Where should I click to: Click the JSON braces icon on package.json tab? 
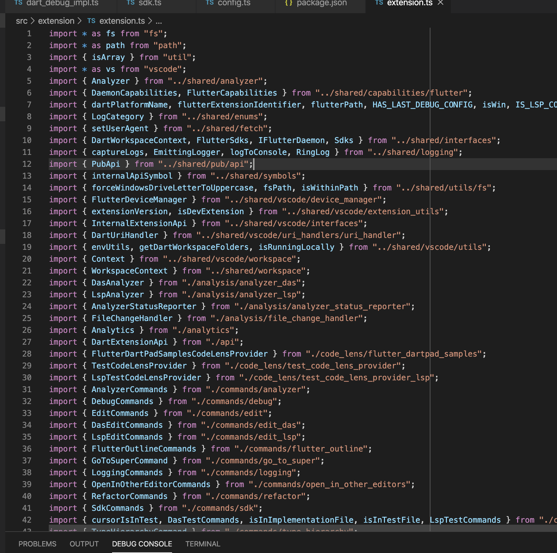pyautogui.click(x=289, y=3)
